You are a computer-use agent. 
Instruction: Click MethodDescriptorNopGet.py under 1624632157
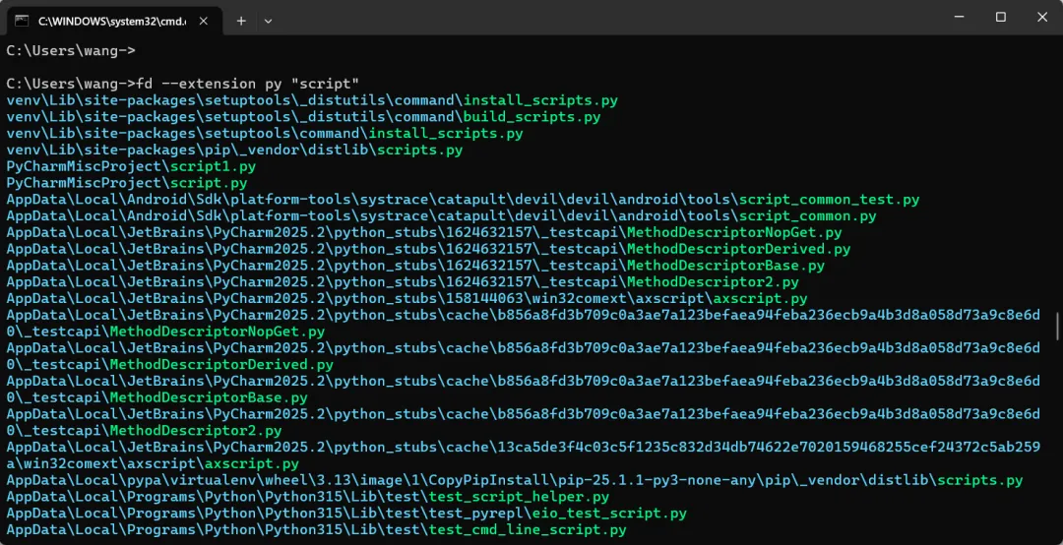point(734,232)
